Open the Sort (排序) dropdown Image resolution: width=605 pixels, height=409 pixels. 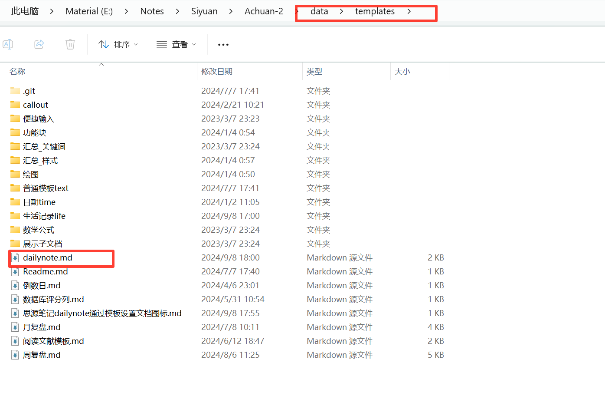point(118,44)
